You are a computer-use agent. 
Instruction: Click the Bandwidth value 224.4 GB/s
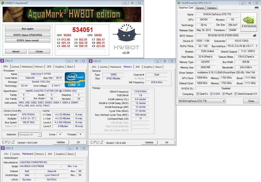coord(246,67)
